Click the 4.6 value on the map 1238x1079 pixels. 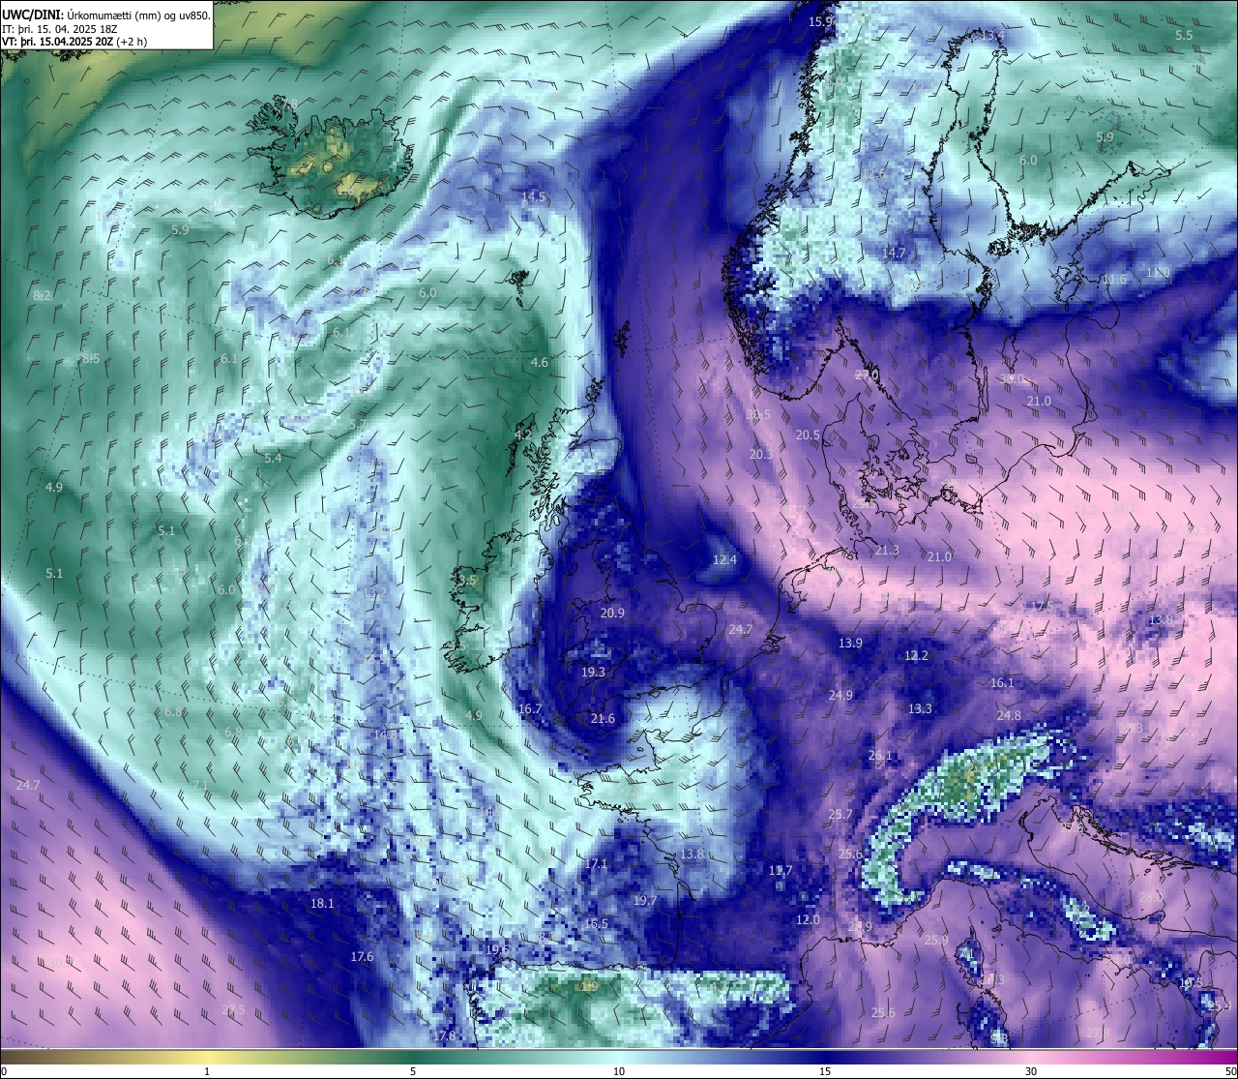(x=540, y=363)
